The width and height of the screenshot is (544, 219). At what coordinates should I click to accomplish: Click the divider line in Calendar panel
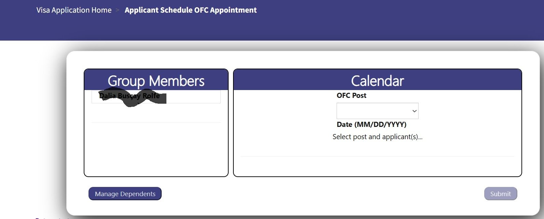[x=377, y=156]
